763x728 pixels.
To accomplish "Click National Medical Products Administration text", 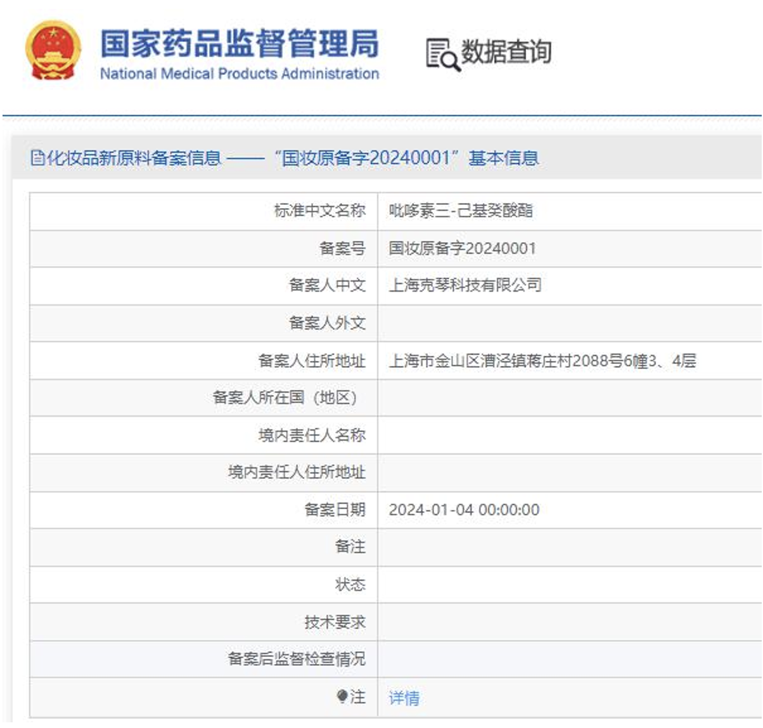I will (240, 74).
